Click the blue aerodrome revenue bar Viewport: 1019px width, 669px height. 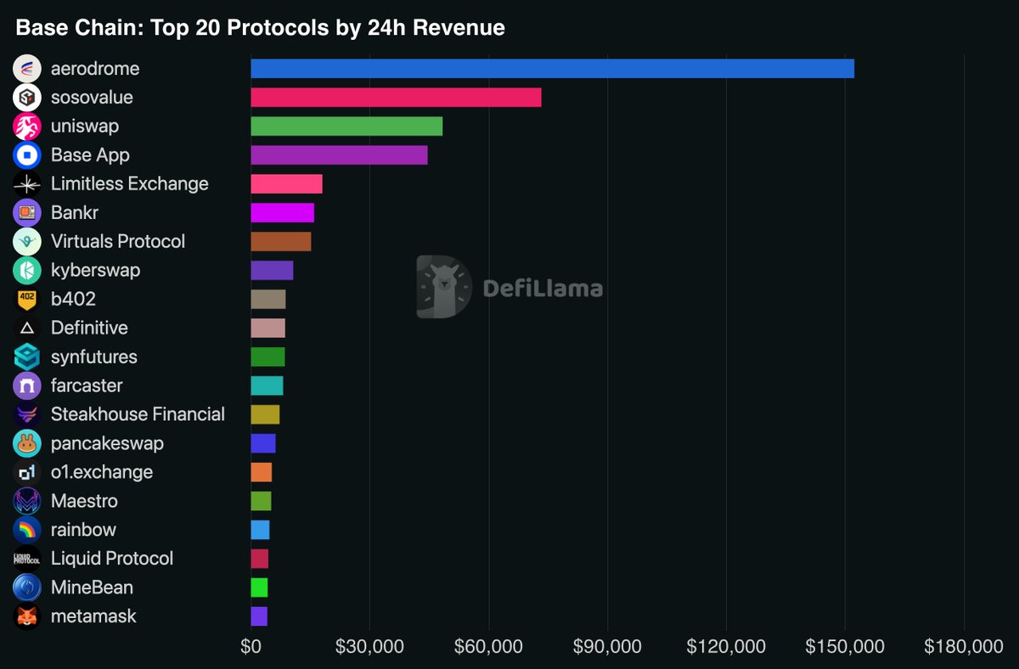[552, 69]
